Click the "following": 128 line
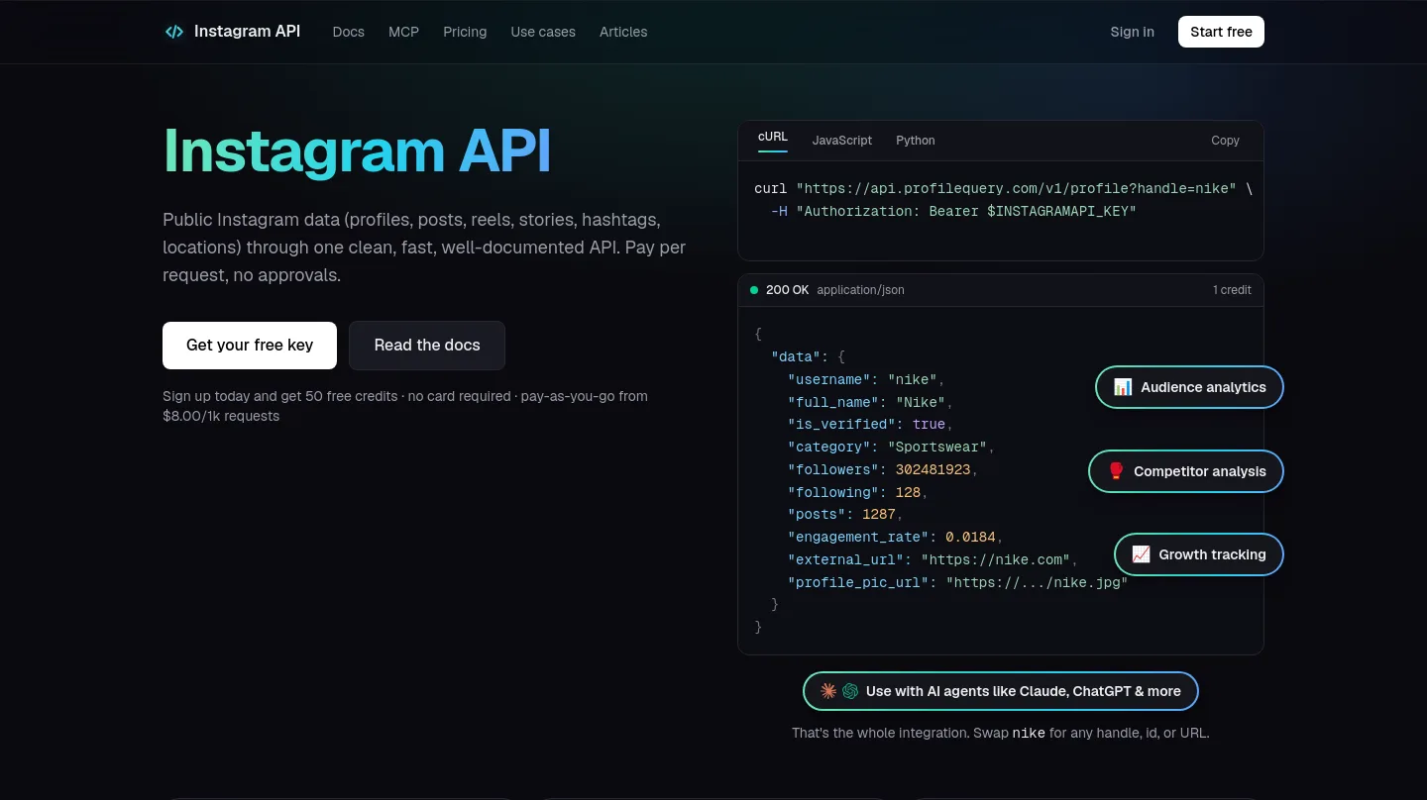The image size is (1427, 800). (x=857, y=492)
